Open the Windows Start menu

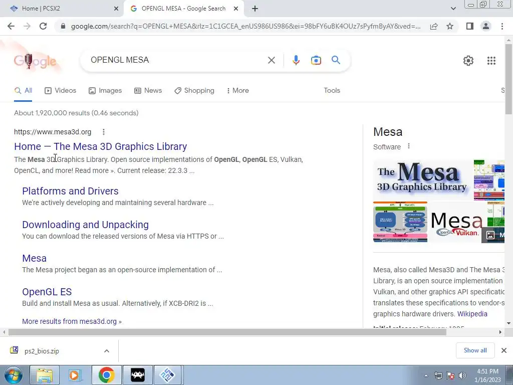click(13, 375)
